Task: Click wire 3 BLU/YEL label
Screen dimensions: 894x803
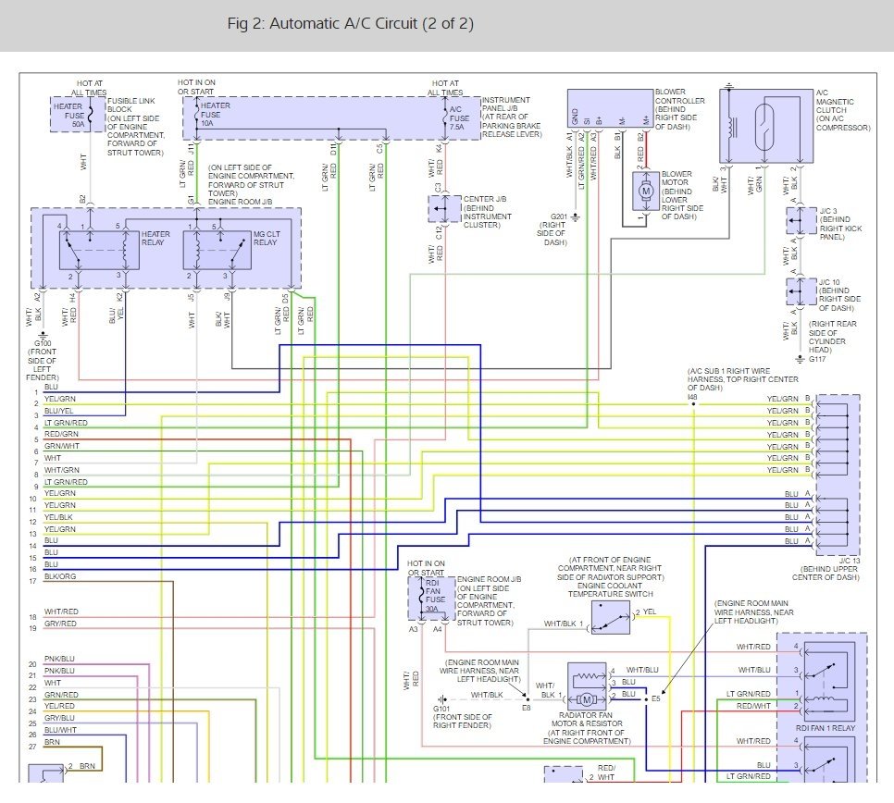Action: [x=58, y=411]
